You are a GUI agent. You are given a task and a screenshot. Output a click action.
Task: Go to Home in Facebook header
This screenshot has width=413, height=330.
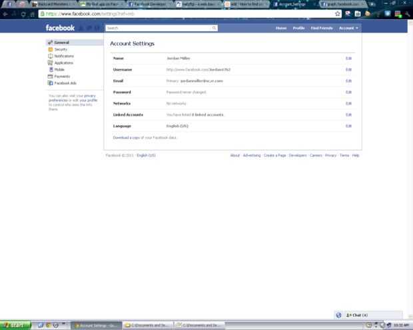point(281,28)
